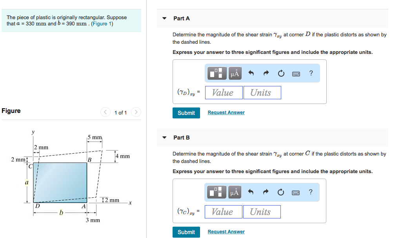
Task: Undo last entry in Part A
Action: pyautogui.click(x=251, y=73)
